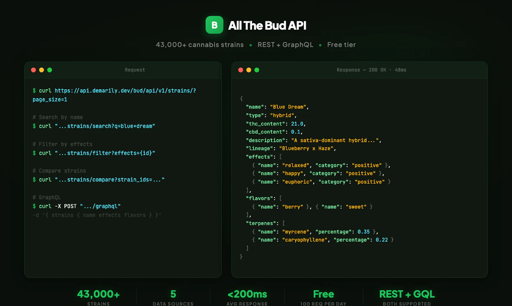Click "43,000+ cannabis strains" tagline text
The height and width of the screenshot is (306, 512).
200,45
